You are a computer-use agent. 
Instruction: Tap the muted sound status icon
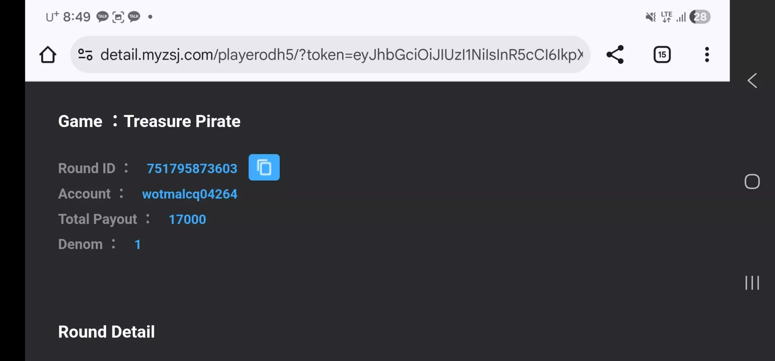[651, 17]
